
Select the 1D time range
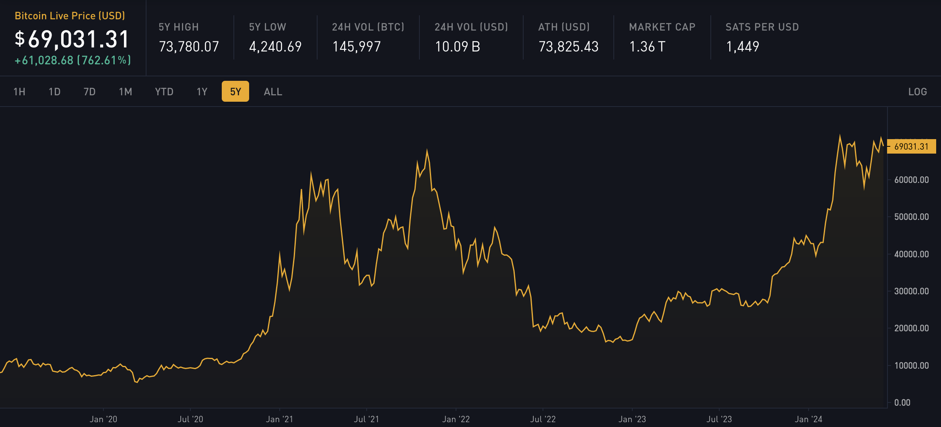click(x=54, y=92)
